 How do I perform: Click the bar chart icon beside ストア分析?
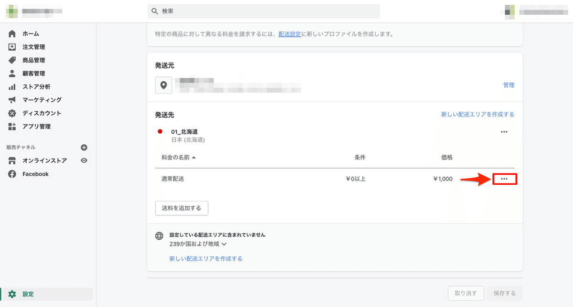click(12, 87)
